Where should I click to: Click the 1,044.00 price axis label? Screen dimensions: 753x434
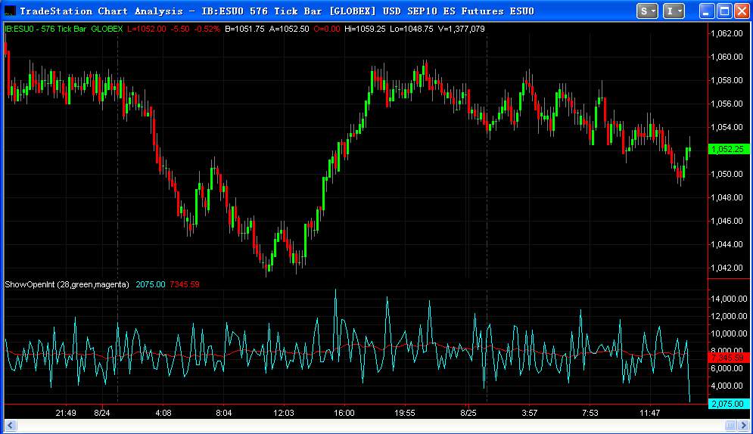(727, 244)
